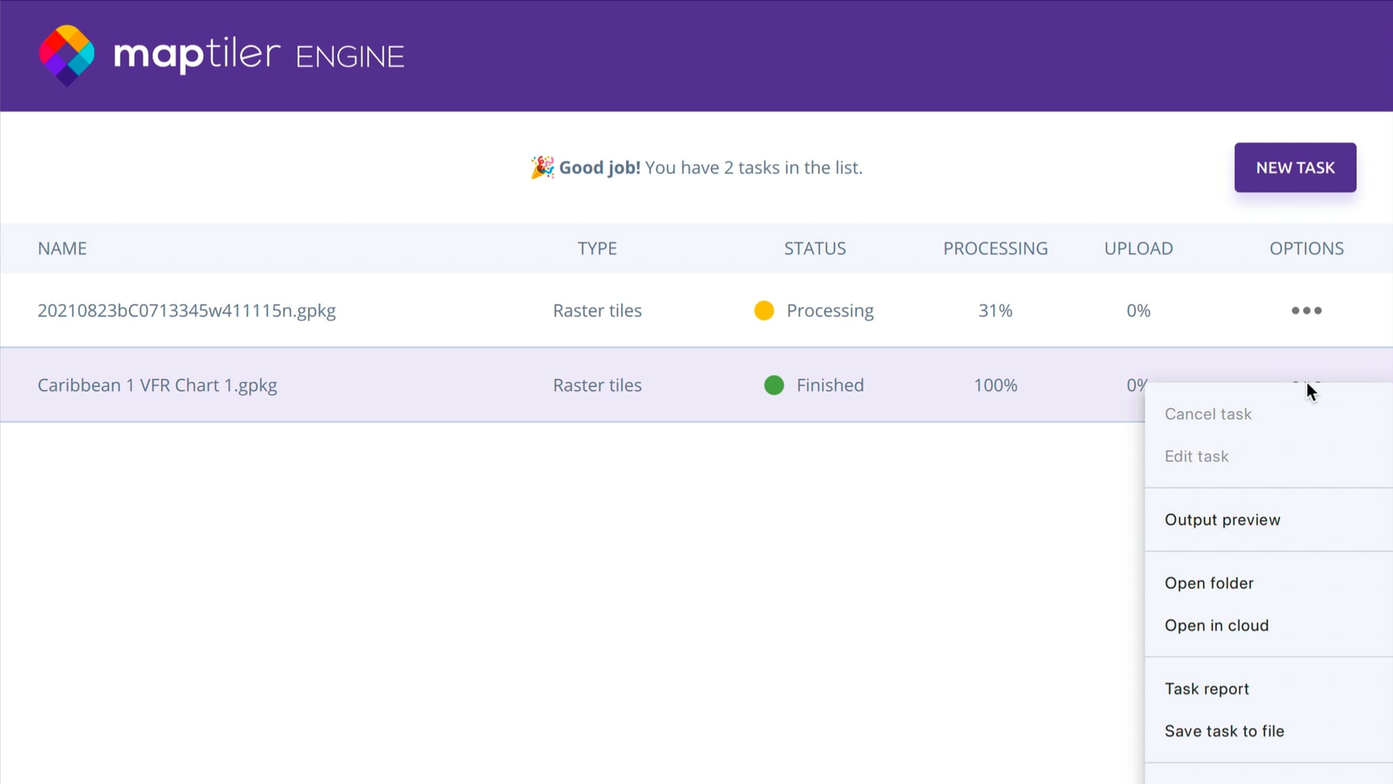Click 0% upload of the Processing row
Image resolution: width=1393 pixels, height=784 pixels.
(1138, 311)
